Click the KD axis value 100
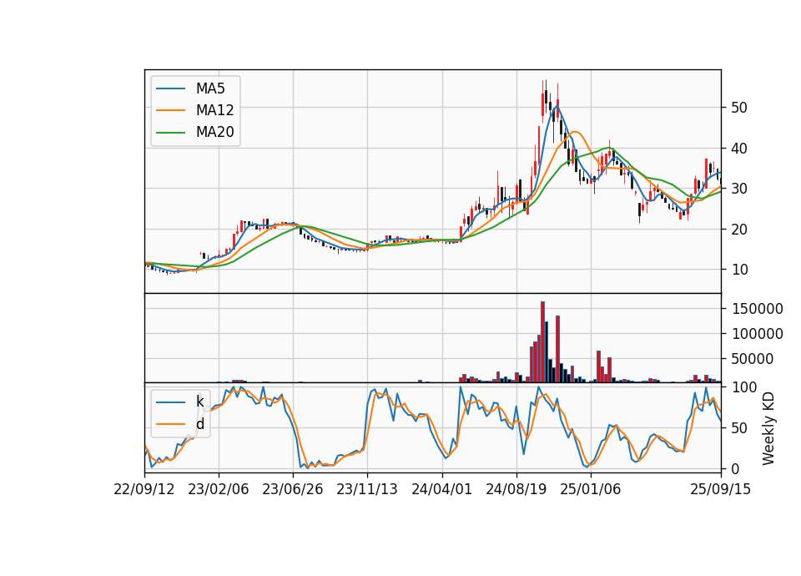Screen dimensions: 801x576 point(743,387)
